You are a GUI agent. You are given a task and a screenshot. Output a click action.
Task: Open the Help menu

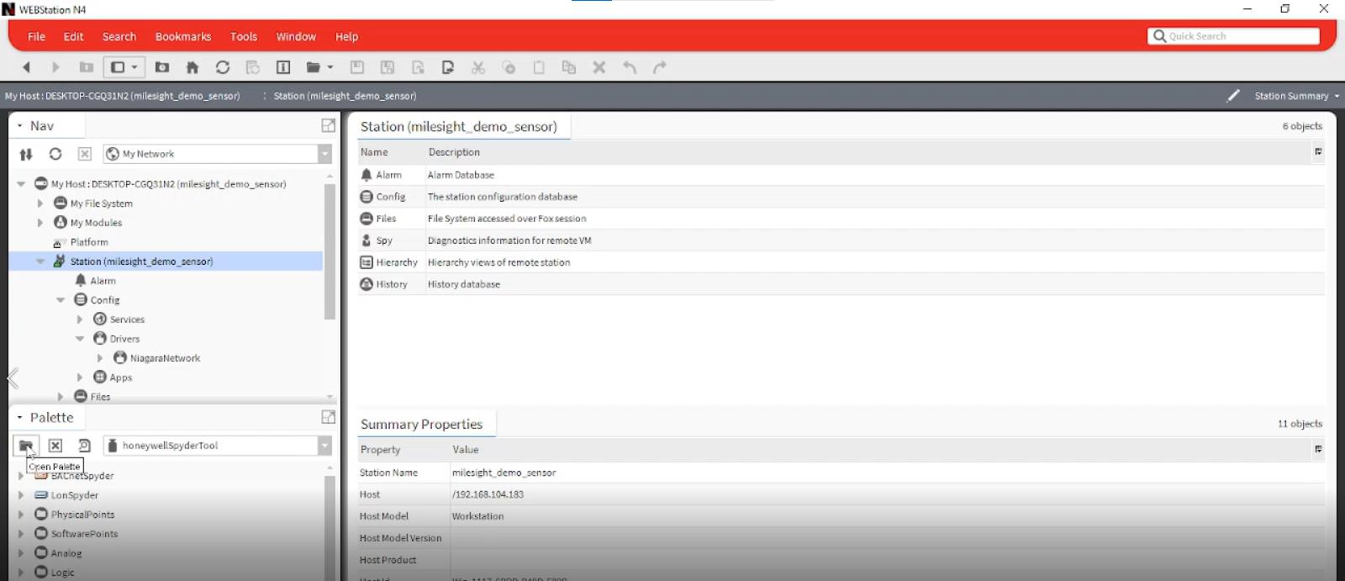(346, 37)
